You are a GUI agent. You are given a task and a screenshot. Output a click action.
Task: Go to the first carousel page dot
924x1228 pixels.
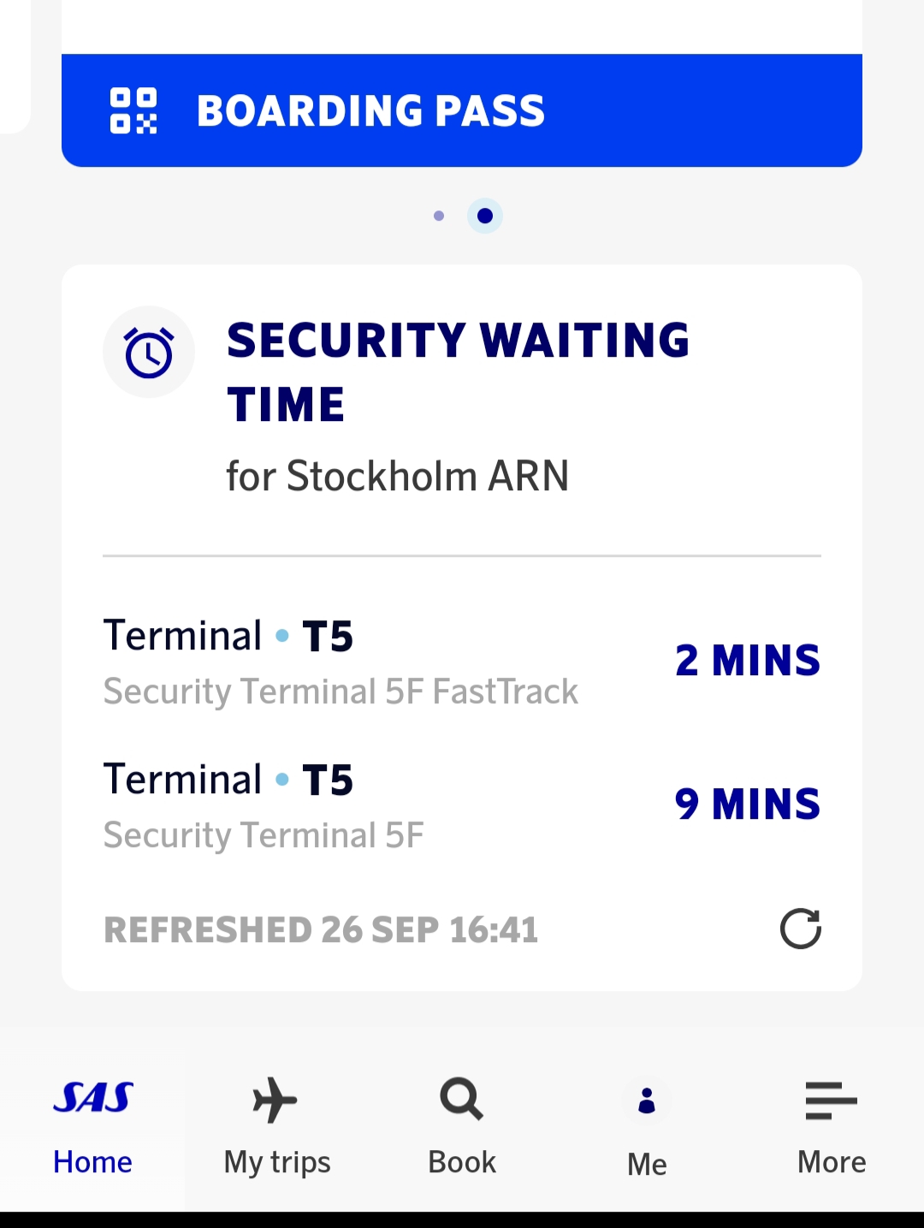439,216
